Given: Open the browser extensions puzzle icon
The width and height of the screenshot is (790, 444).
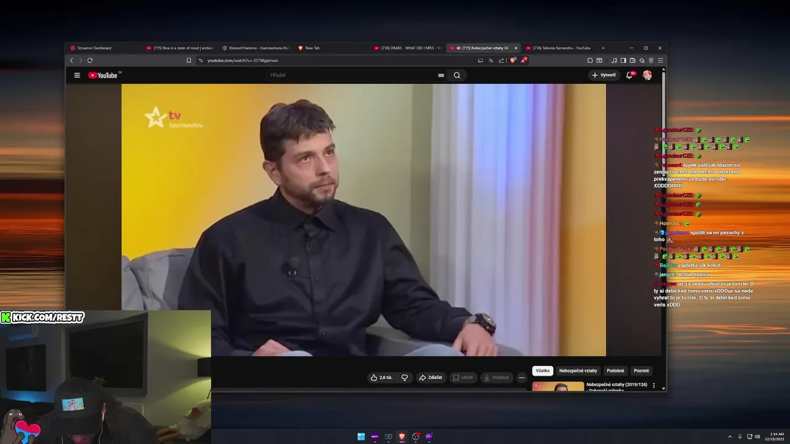Looking at the screenshot, I should click(590, 60).
